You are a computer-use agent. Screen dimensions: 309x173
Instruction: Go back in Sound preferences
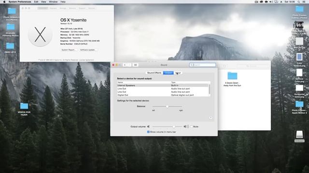[125, 65]
